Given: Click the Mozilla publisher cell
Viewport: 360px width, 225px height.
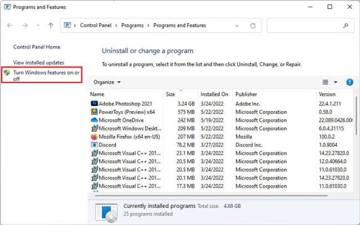Looking at the screenshot, I should pos(244,137).
